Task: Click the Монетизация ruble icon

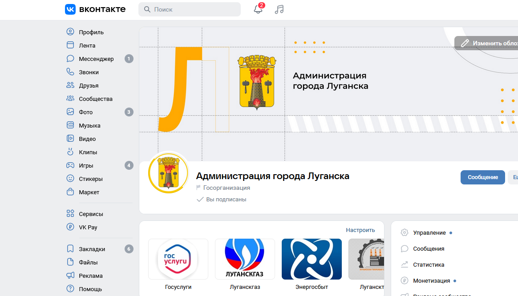Action: click(405, 280)
